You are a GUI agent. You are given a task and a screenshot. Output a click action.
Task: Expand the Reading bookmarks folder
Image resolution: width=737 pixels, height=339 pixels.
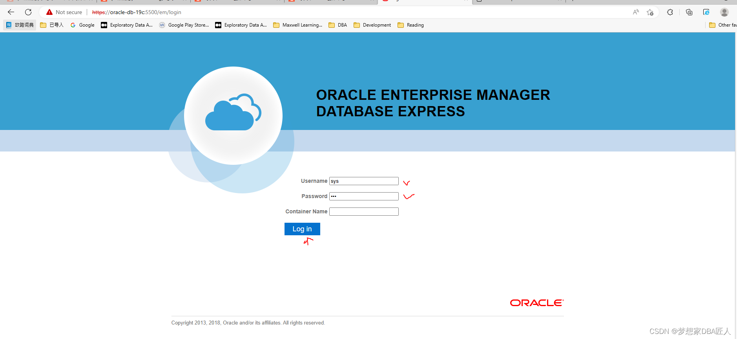(411, 25)
